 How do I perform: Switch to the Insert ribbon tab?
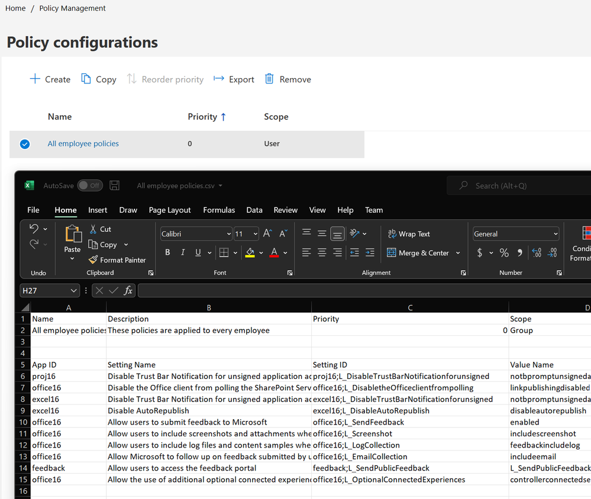[98, 210]
